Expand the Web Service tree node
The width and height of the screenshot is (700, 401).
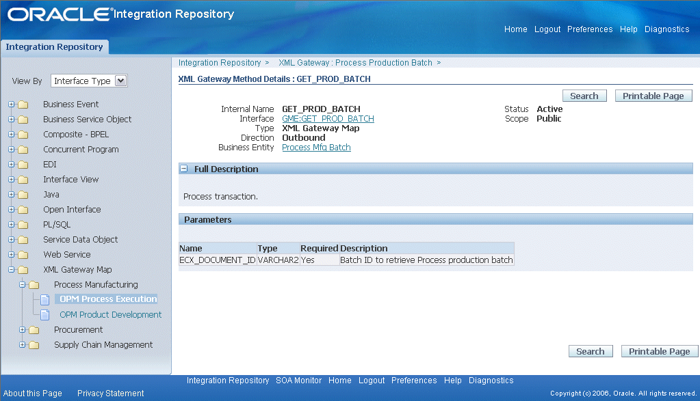pos(11,254)
